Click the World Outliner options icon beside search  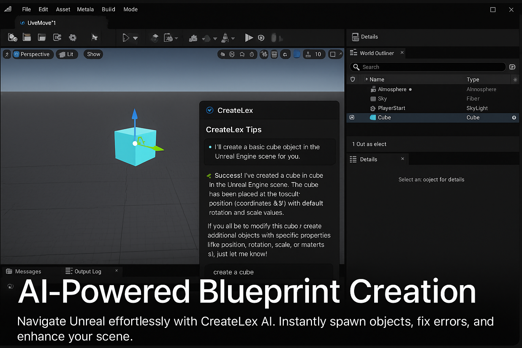coord(512,67)
